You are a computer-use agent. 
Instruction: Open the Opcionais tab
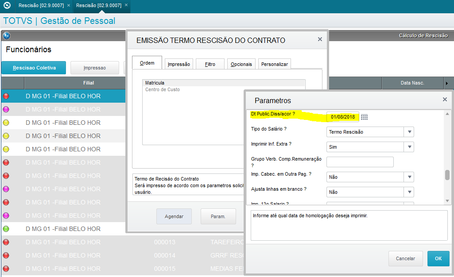coord(241,64)
